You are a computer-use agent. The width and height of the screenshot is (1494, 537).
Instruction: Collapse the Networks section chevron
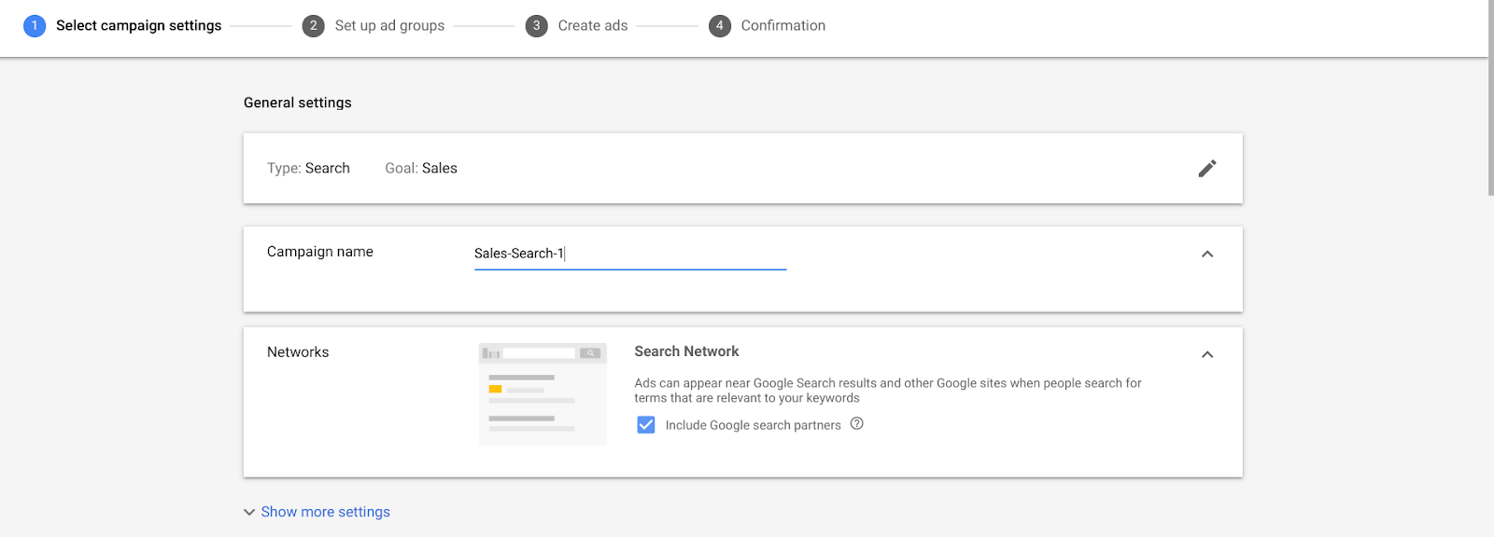pyautogui.click(x=1207, y=354)
